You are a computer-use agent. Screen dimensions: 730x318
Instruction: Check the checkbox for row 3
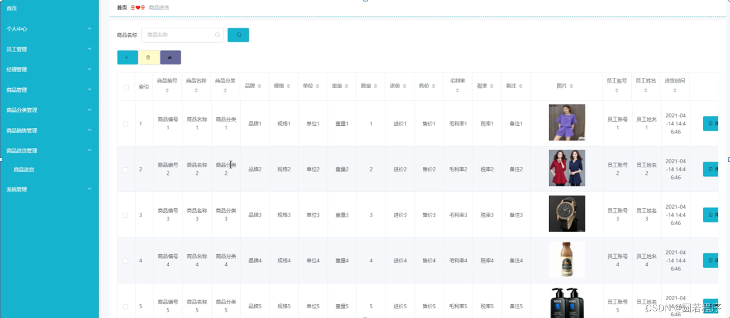(125, 215)
